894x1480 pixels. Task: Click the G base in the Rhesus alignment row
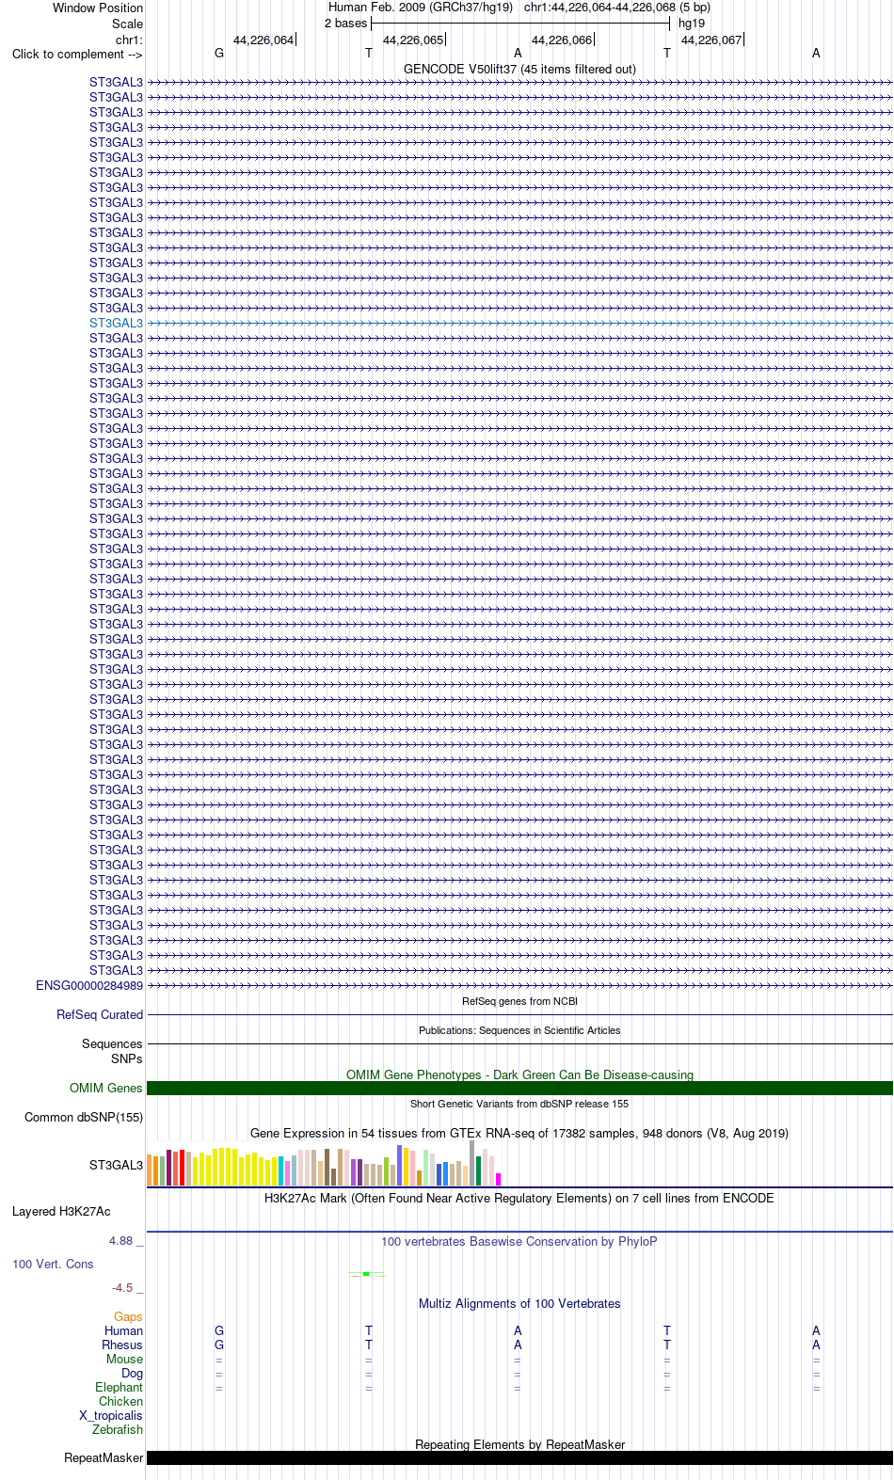click(x=219, y=1345)
